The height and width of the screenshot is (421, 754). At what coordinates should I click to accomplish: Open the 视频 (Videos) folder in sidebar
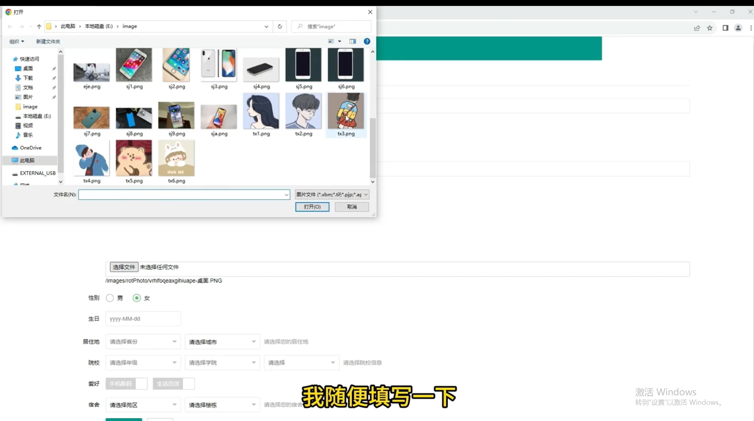pyautogui.click(x=27, y=125)
